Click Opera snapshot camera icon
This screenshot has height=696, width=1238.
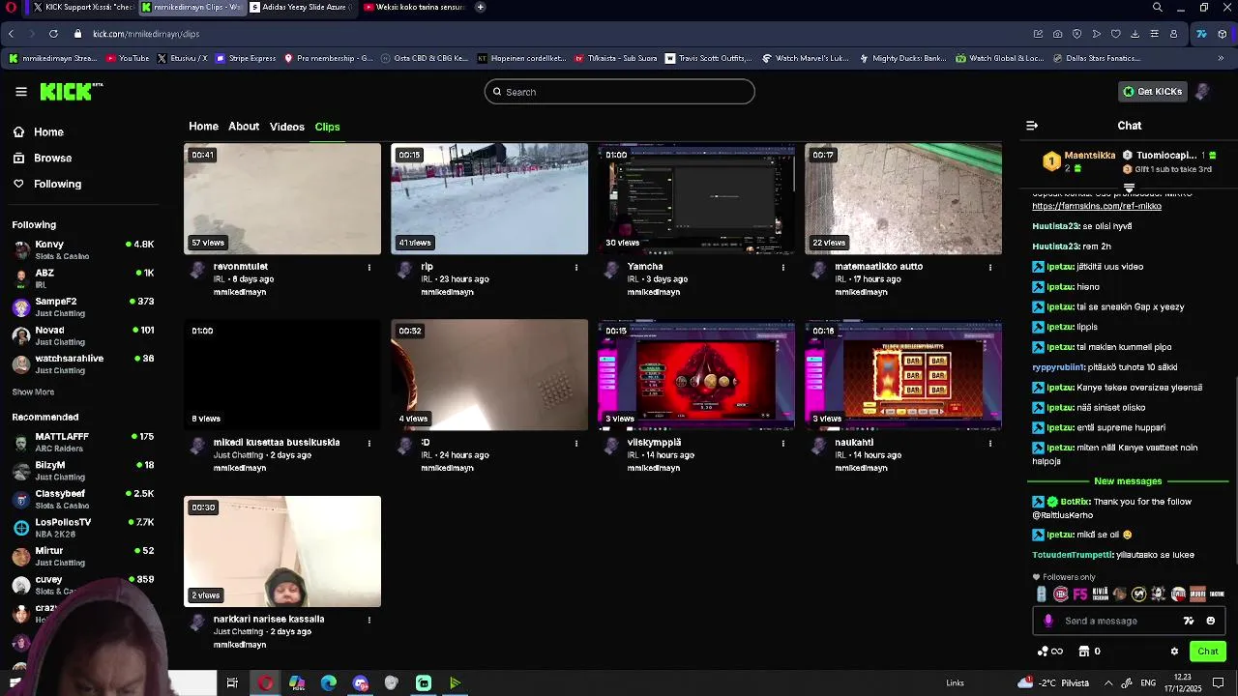(1057, 34)
